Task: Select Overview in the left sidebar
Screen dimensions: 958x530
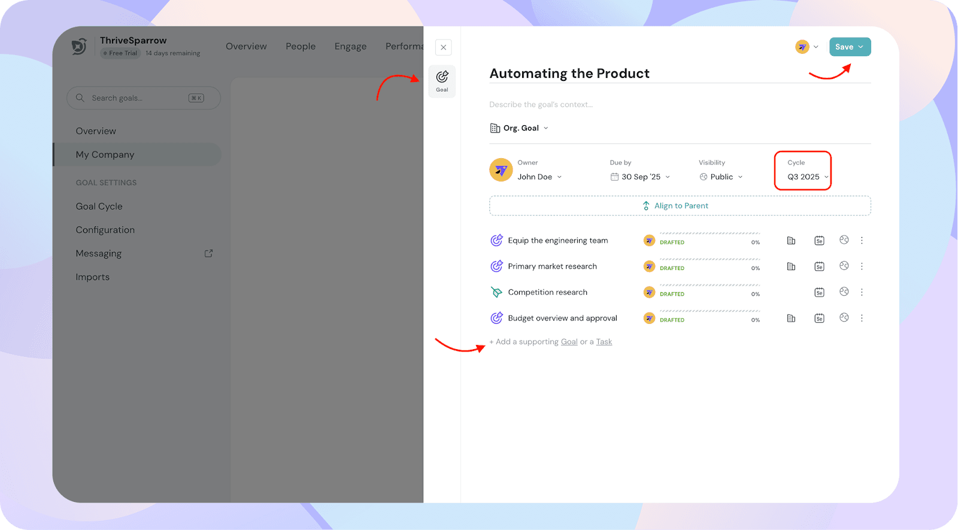Action: 96,131
